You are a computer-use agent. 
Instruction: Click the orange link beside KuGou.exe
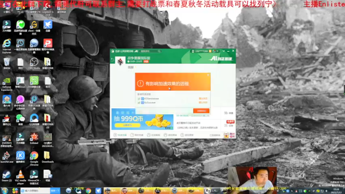coord(203,103)
